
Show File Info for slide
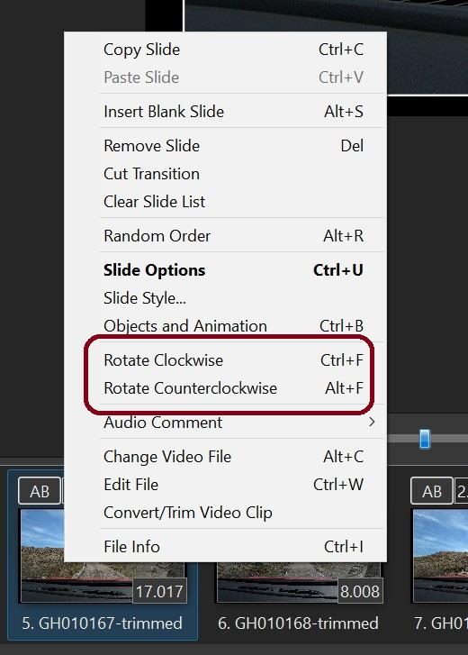click(x=225, y=547)
